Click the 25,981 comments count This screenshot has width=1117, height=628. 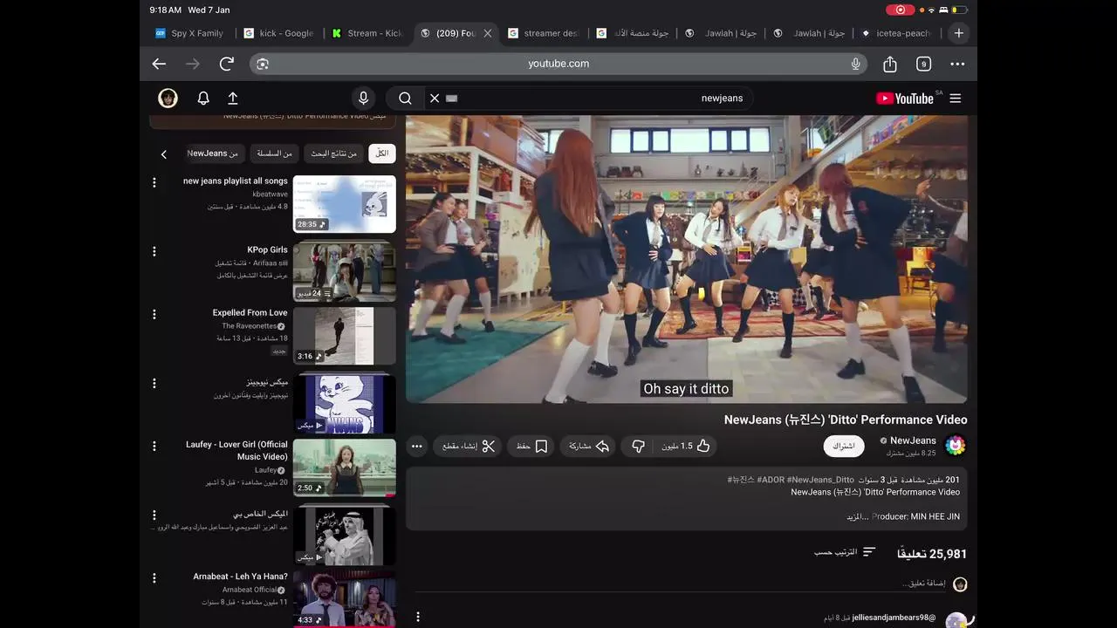[932, 553]
